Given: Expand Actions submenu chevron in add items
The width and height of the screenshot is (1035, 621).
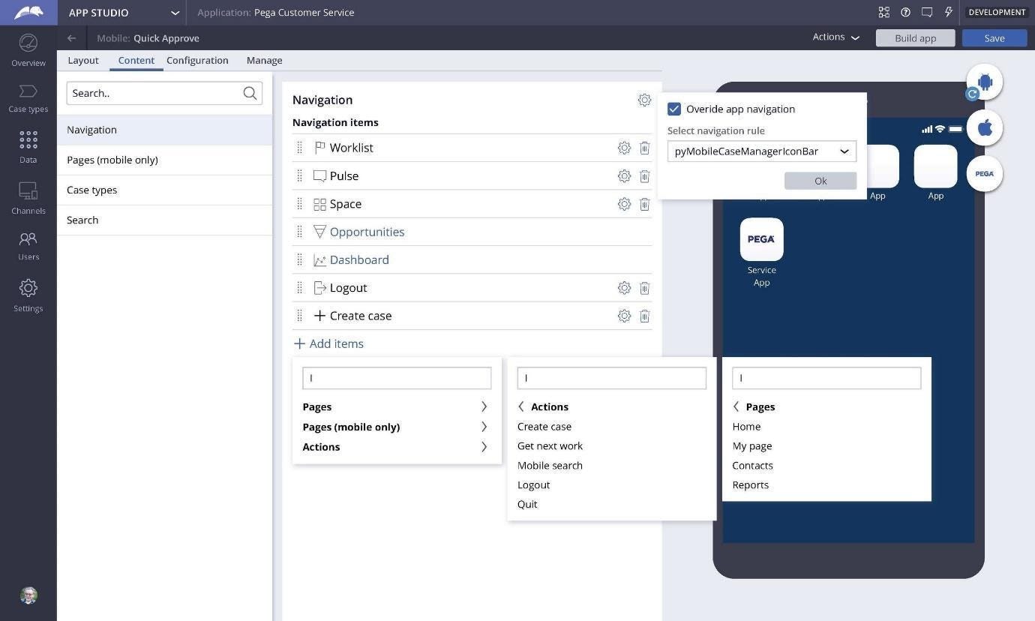Looking at the screenshot, I should 484,447.
